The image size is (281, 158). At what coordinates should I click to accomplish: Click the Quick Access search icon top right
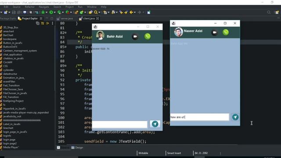269,12
